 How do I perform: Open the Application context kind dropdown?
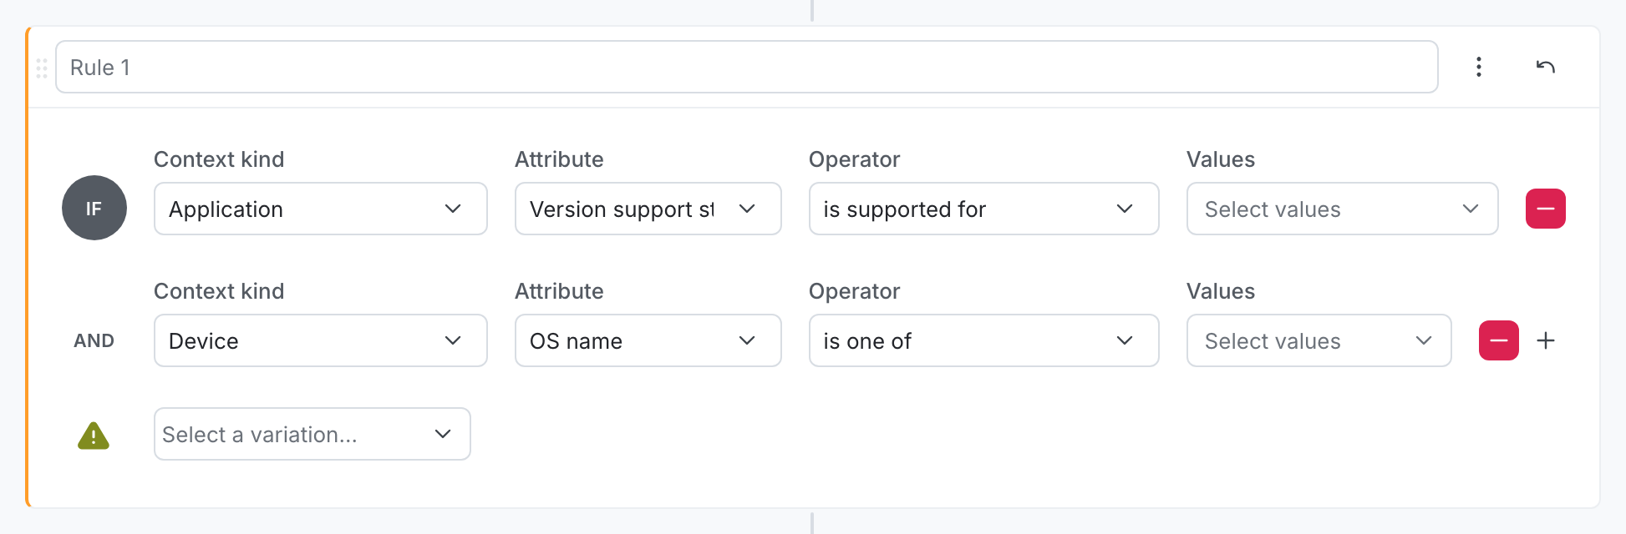tap(321, 209)
